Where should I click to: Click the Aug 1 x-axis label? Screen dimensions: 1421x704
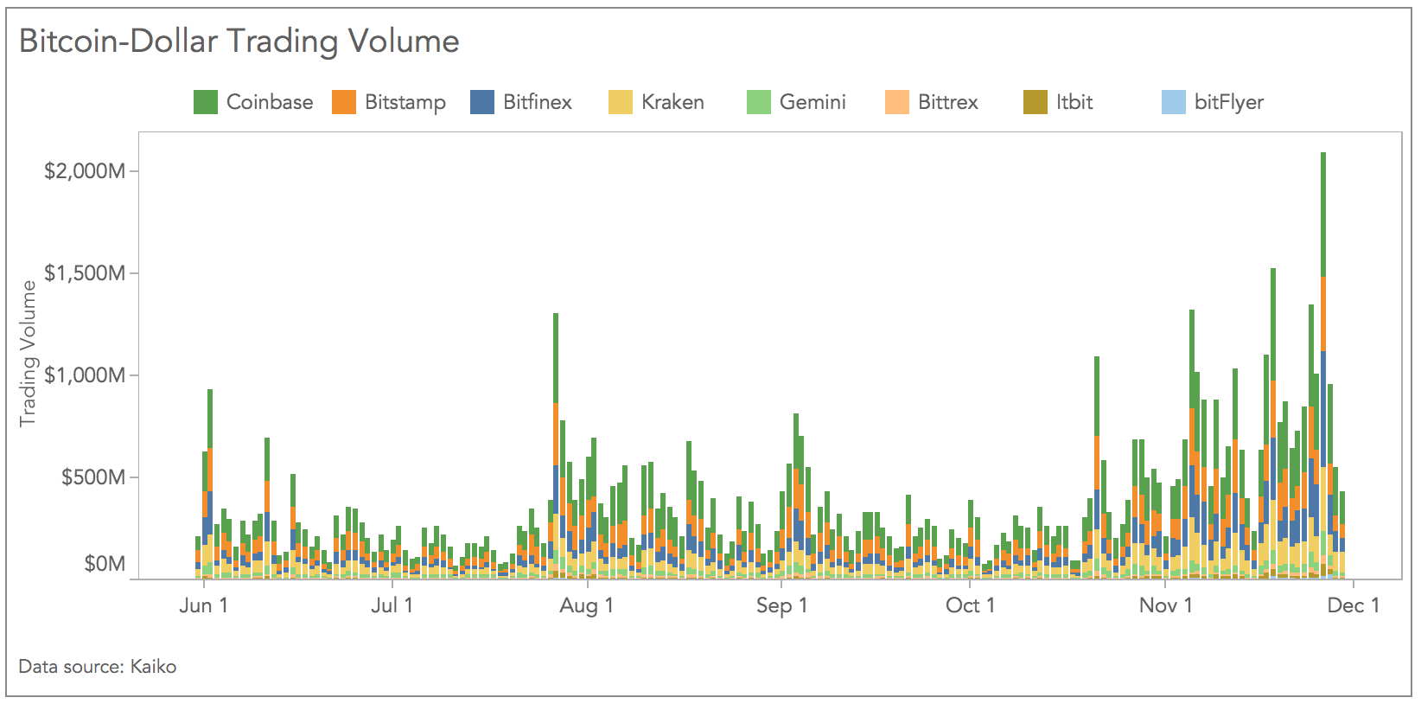586,605
